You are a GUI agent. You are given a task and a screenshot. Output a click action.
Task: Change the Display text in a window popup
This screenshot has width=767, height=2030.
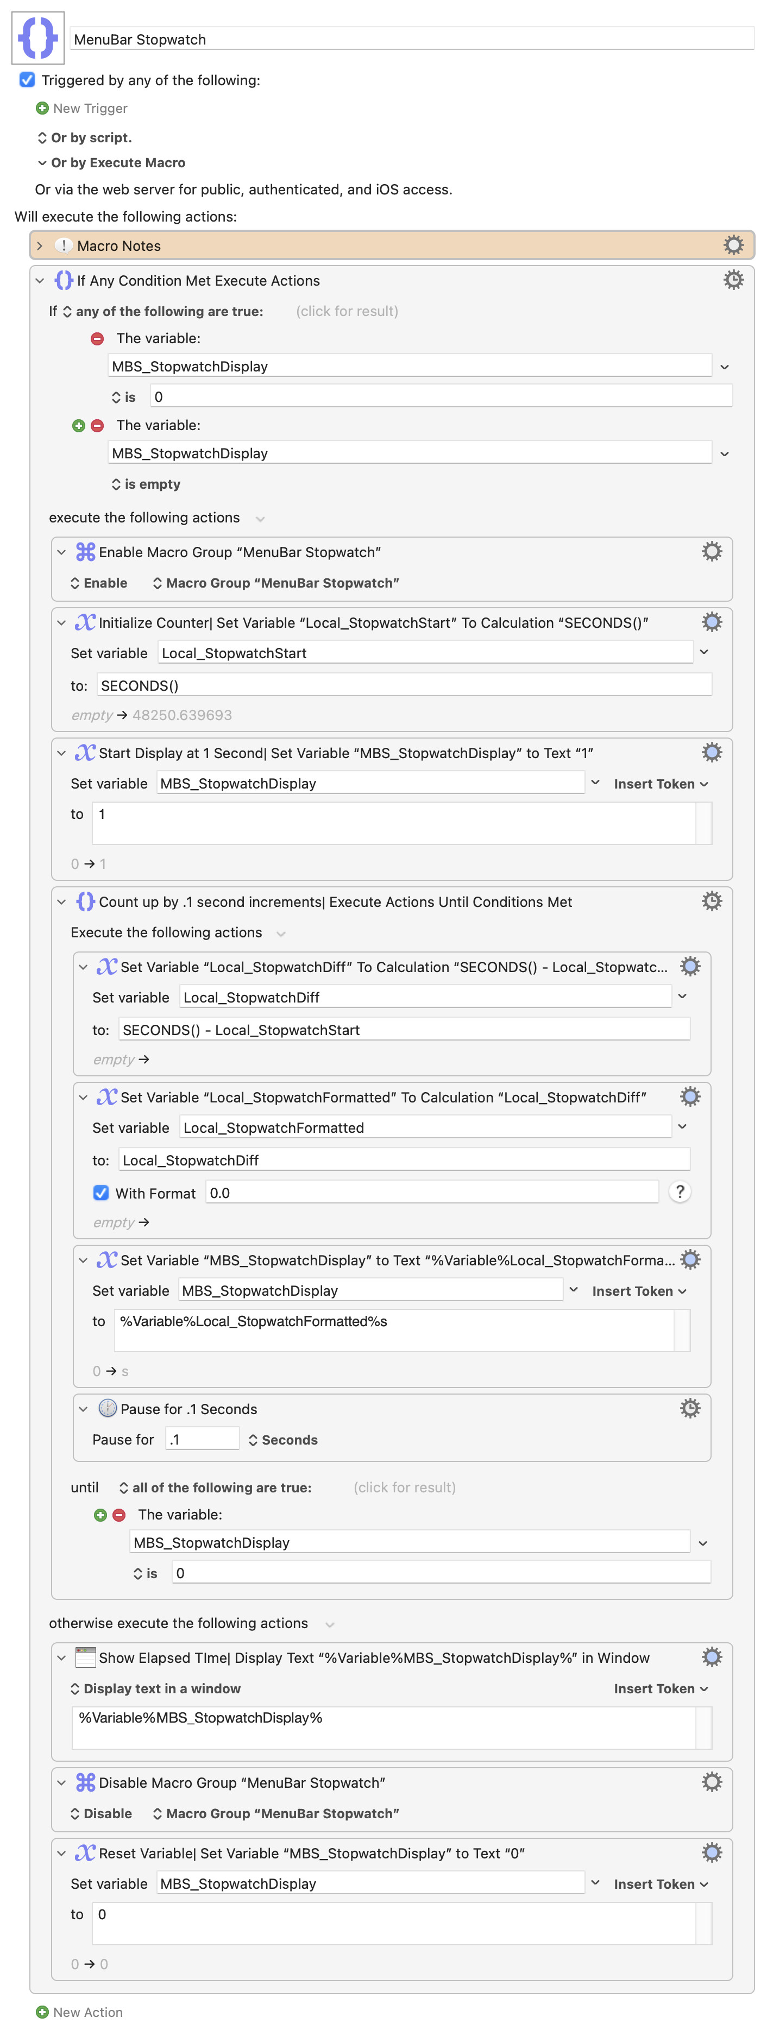click(x=155, y=1688)
